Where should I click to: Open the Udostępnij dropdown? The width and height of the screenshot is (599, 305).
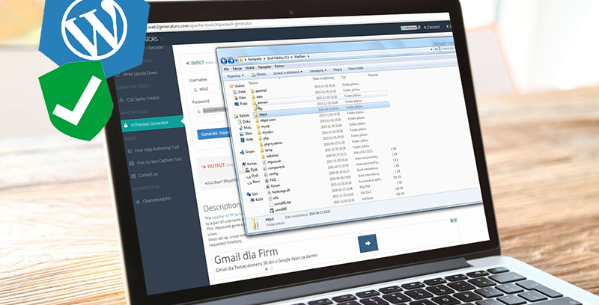coord(318,70)
